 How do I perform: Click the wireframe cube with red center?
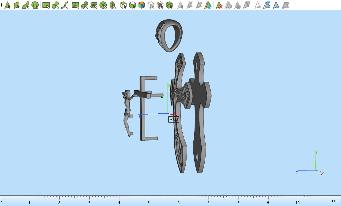pos(160,5)
